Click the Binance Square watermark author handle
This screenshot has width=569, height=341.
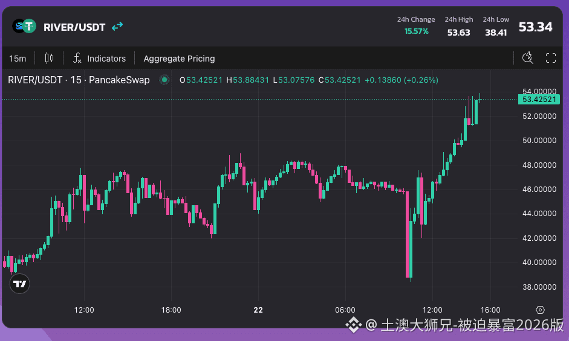[464, 326]
